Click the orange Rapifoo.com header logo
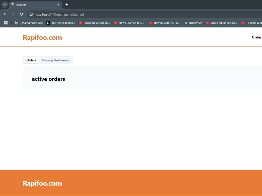Screen dimensions: 262x196 point(42,37)
